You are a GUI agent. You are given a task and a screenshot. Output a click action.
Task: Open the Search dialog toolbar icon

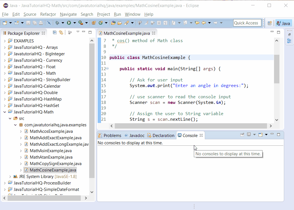point(127,23)
